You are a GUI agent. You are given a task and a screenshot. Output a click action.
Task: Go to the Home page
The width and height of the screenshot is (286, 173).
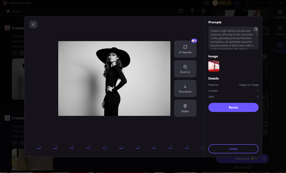pos(13,11)
